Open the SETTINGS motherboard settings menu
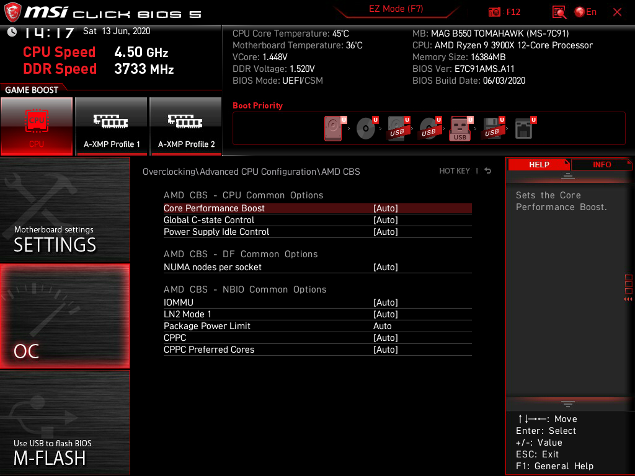 point(64,209)
